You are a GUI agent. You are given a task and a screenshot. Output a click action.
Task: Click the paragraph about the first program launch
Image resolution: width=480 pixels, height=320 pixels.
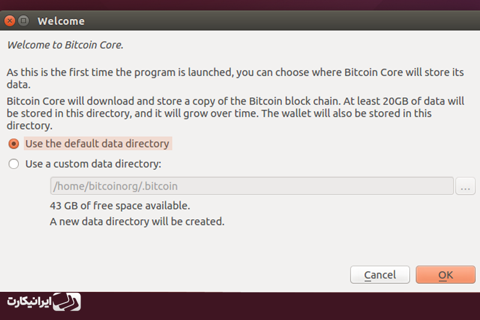(235, 79)
